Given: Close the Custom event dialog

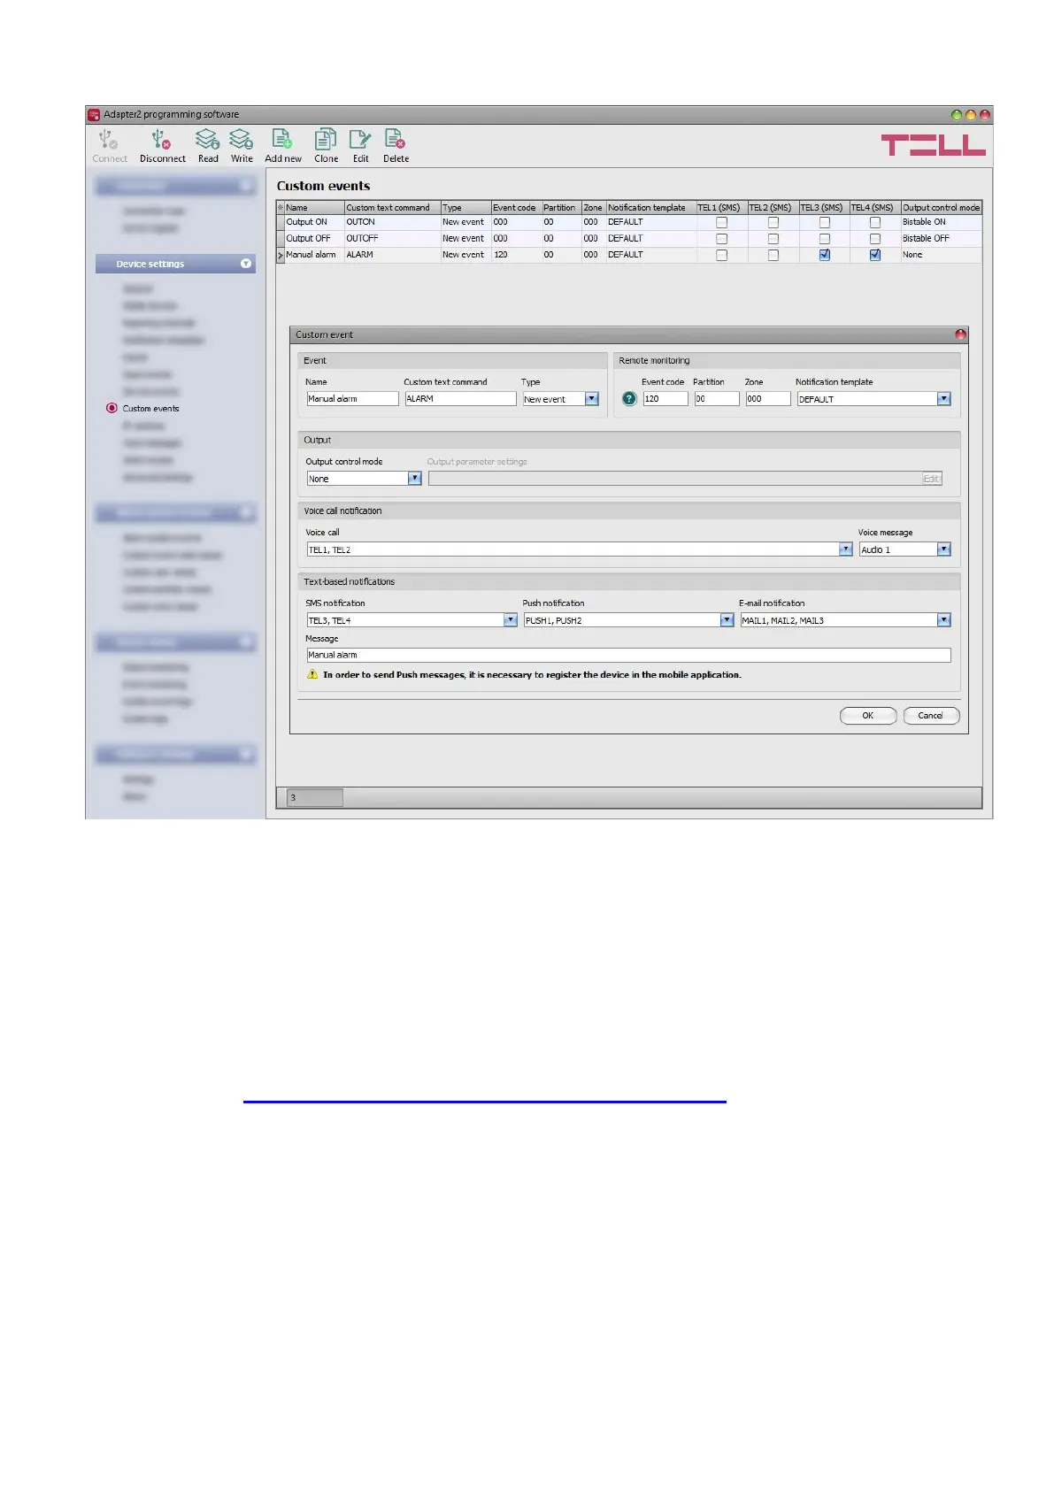Looking at the screenshot, I should [x=960, y=334].
